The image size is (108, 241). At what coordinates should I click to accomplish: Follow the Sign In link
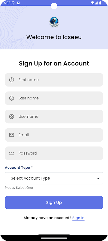(x=78, y=218)
